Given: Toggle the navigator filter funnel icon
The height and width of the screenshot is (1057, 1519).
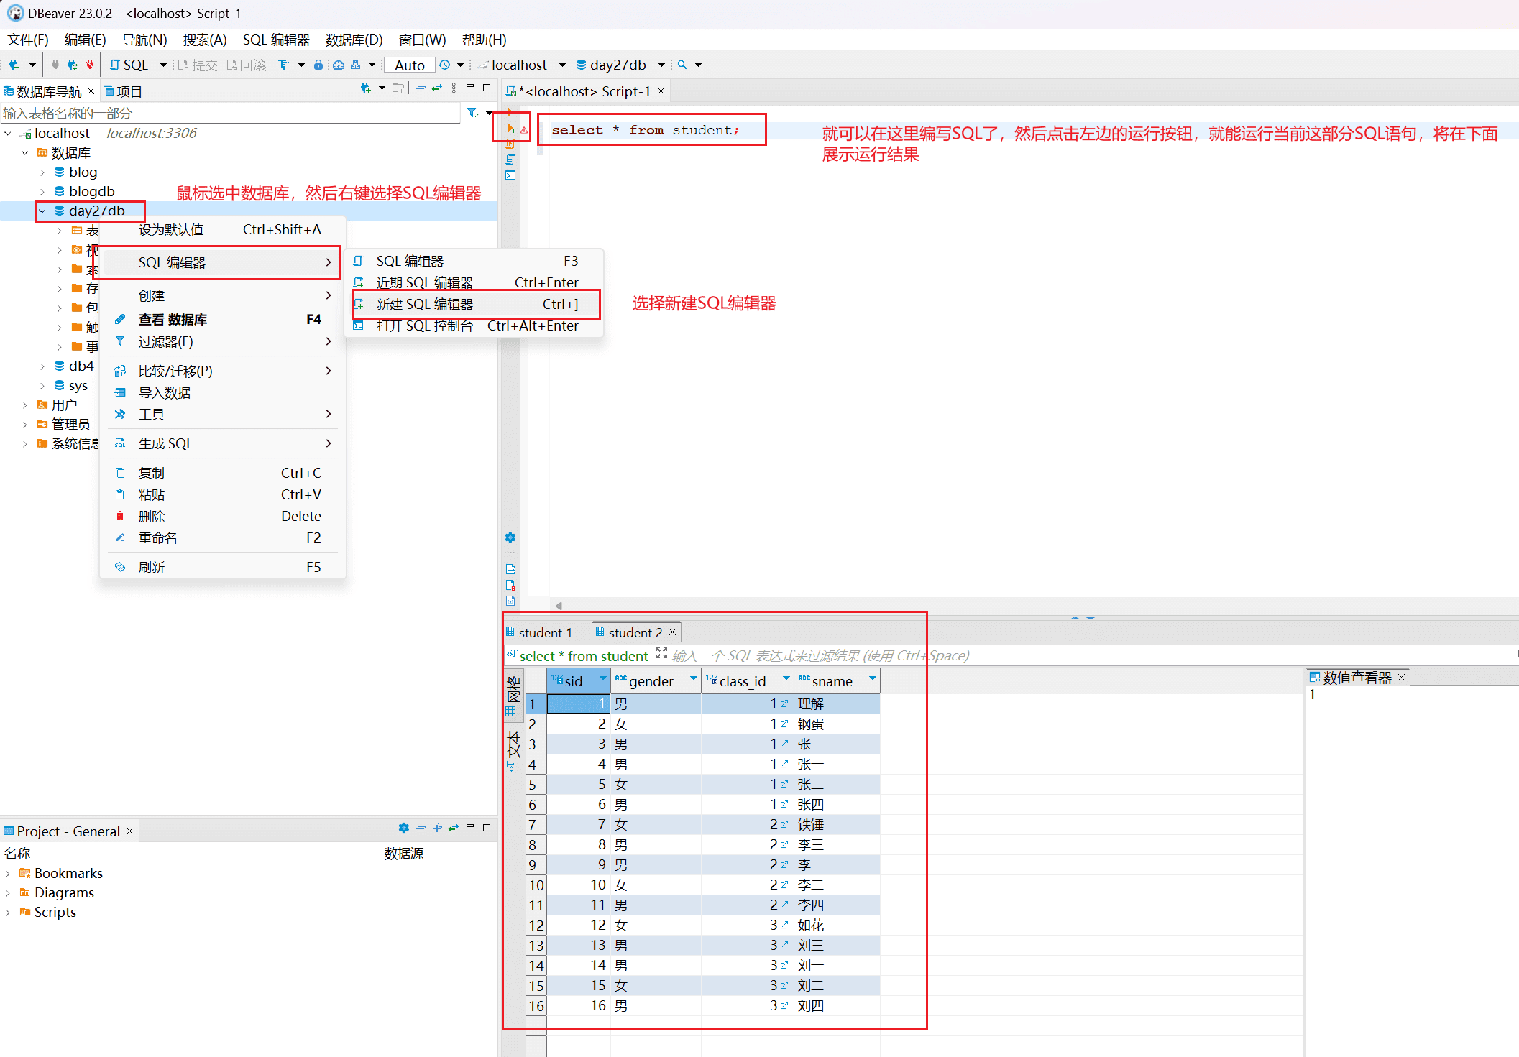Looking at the screenshot, I should click(472, 113).
